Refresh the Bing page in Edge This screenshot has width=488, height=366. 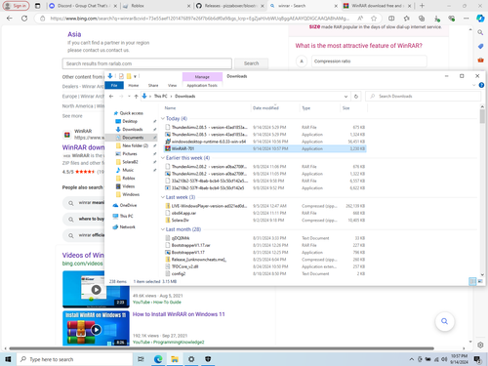point(24,19)
